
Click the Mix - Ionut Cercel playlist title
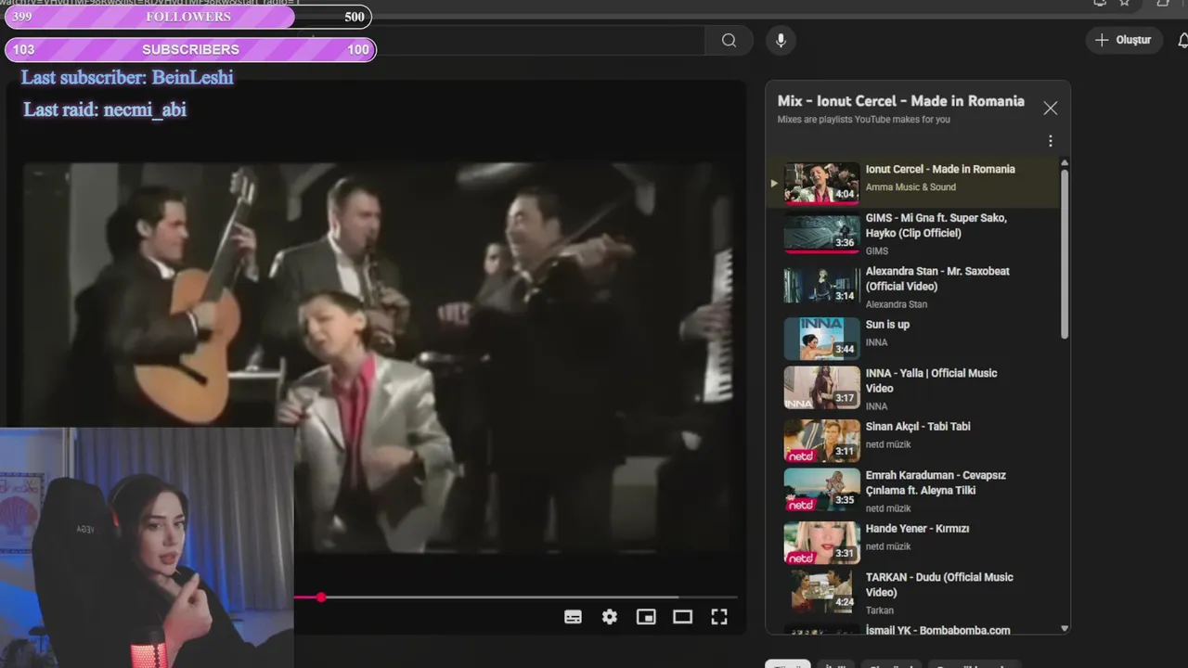(900, 101)
